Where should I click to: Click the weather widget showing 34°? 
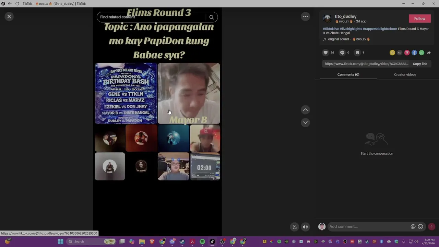tap(7, 242)
